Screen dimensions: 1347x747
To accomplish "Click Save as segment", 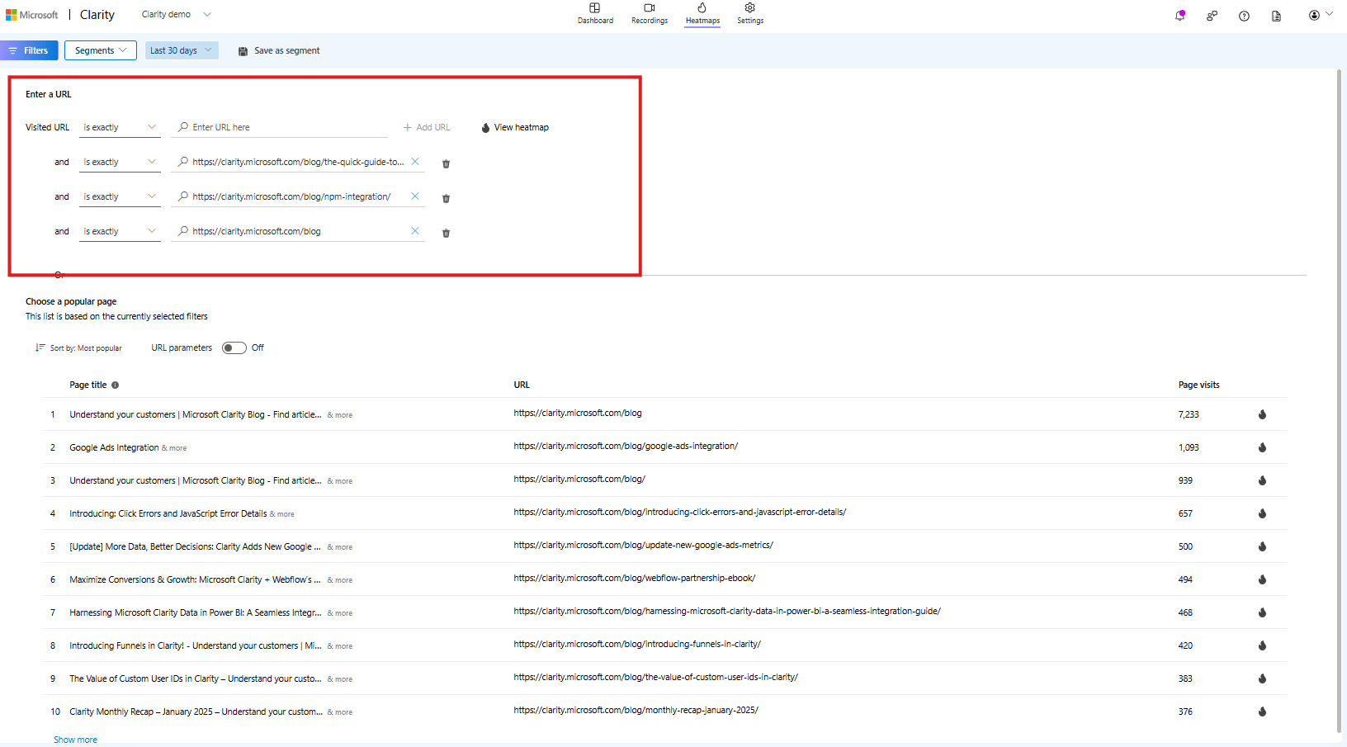I will point(279,51).
